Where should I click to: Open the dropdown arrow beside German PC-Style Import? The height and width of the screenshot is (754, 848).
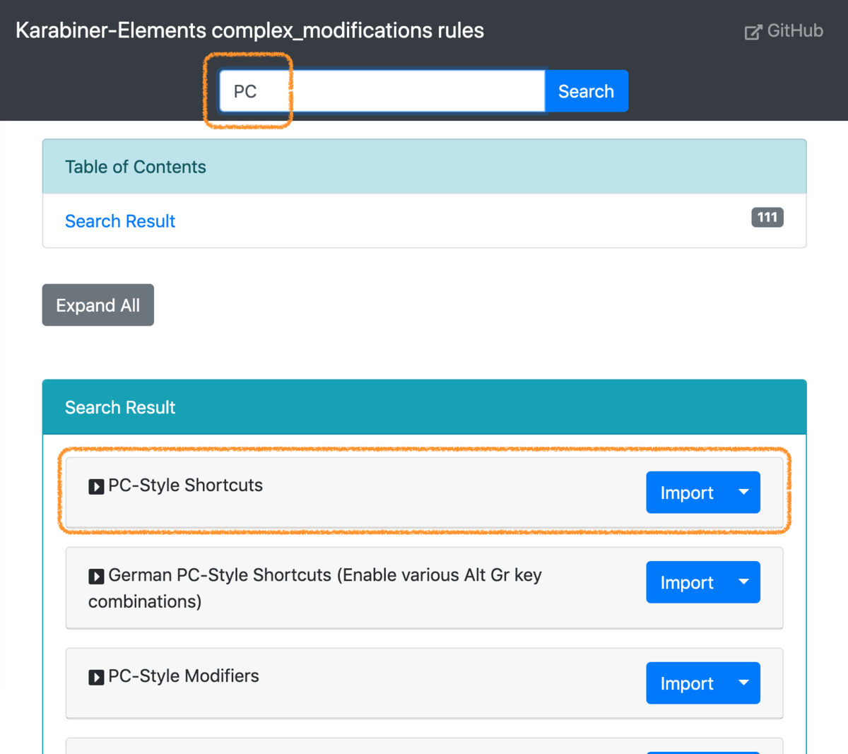743,582
